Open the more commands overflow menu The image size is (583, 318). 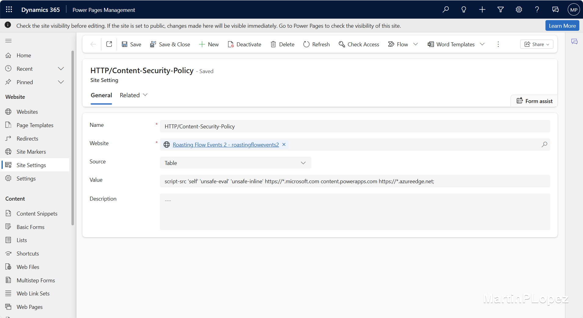click(x=498, y=44)
